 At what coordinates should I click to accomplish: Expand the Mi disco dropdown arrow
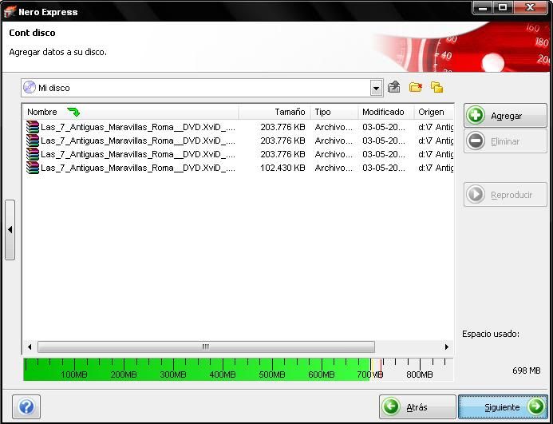pyautogui.click(x=377, y=88)
